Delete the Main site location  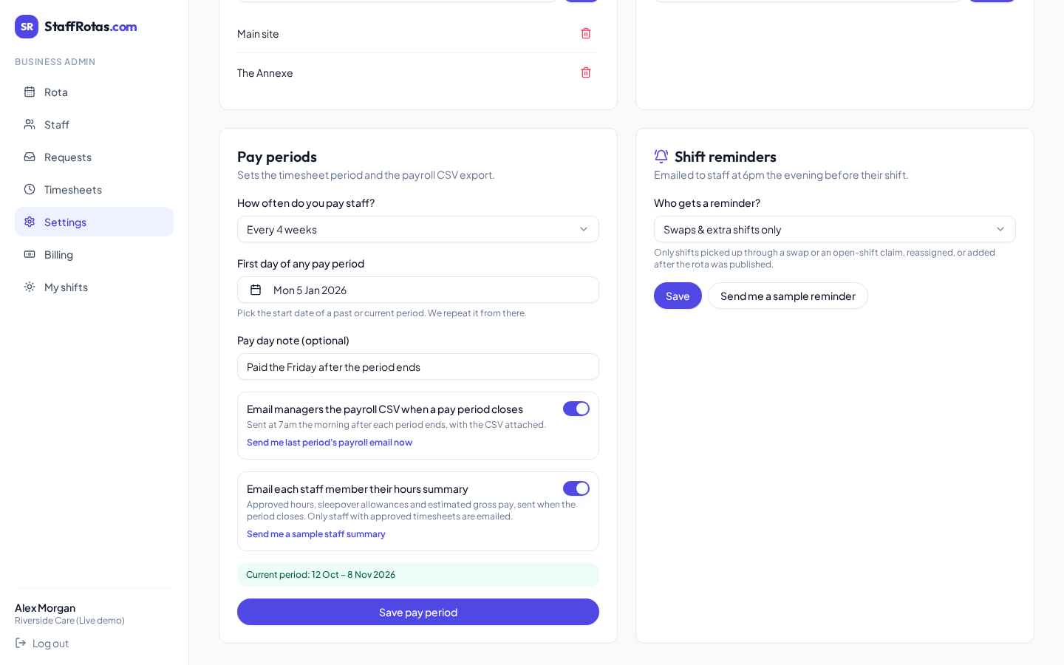[x=586, y=33]
